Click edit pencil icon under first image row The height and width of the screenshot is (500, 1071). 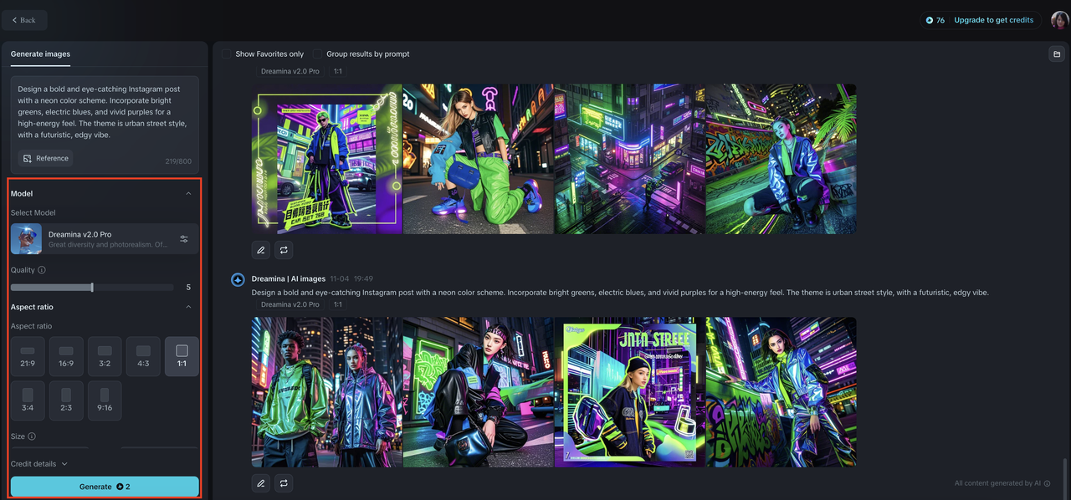pyautogui.click(x=261, y=250)
